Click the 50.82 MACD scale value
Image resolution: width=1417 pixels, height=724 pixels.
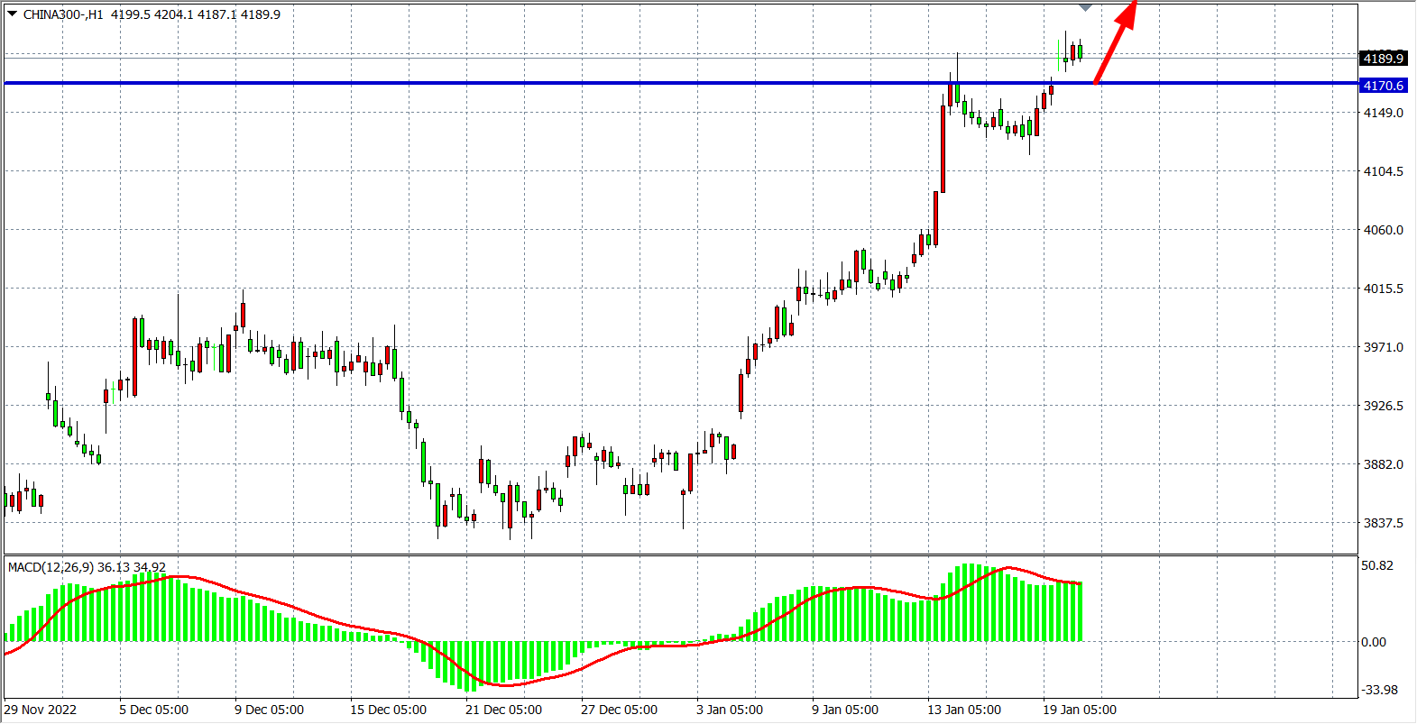1377,565
